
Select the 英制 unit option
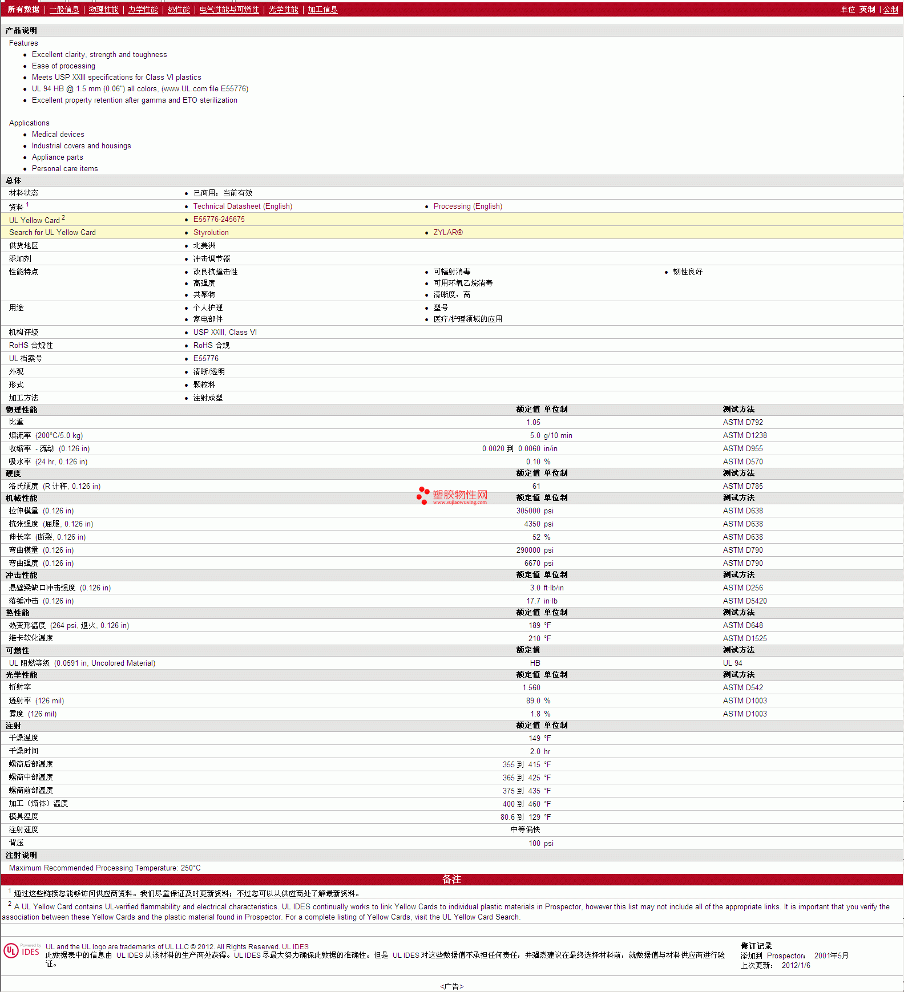pos(867,10)
